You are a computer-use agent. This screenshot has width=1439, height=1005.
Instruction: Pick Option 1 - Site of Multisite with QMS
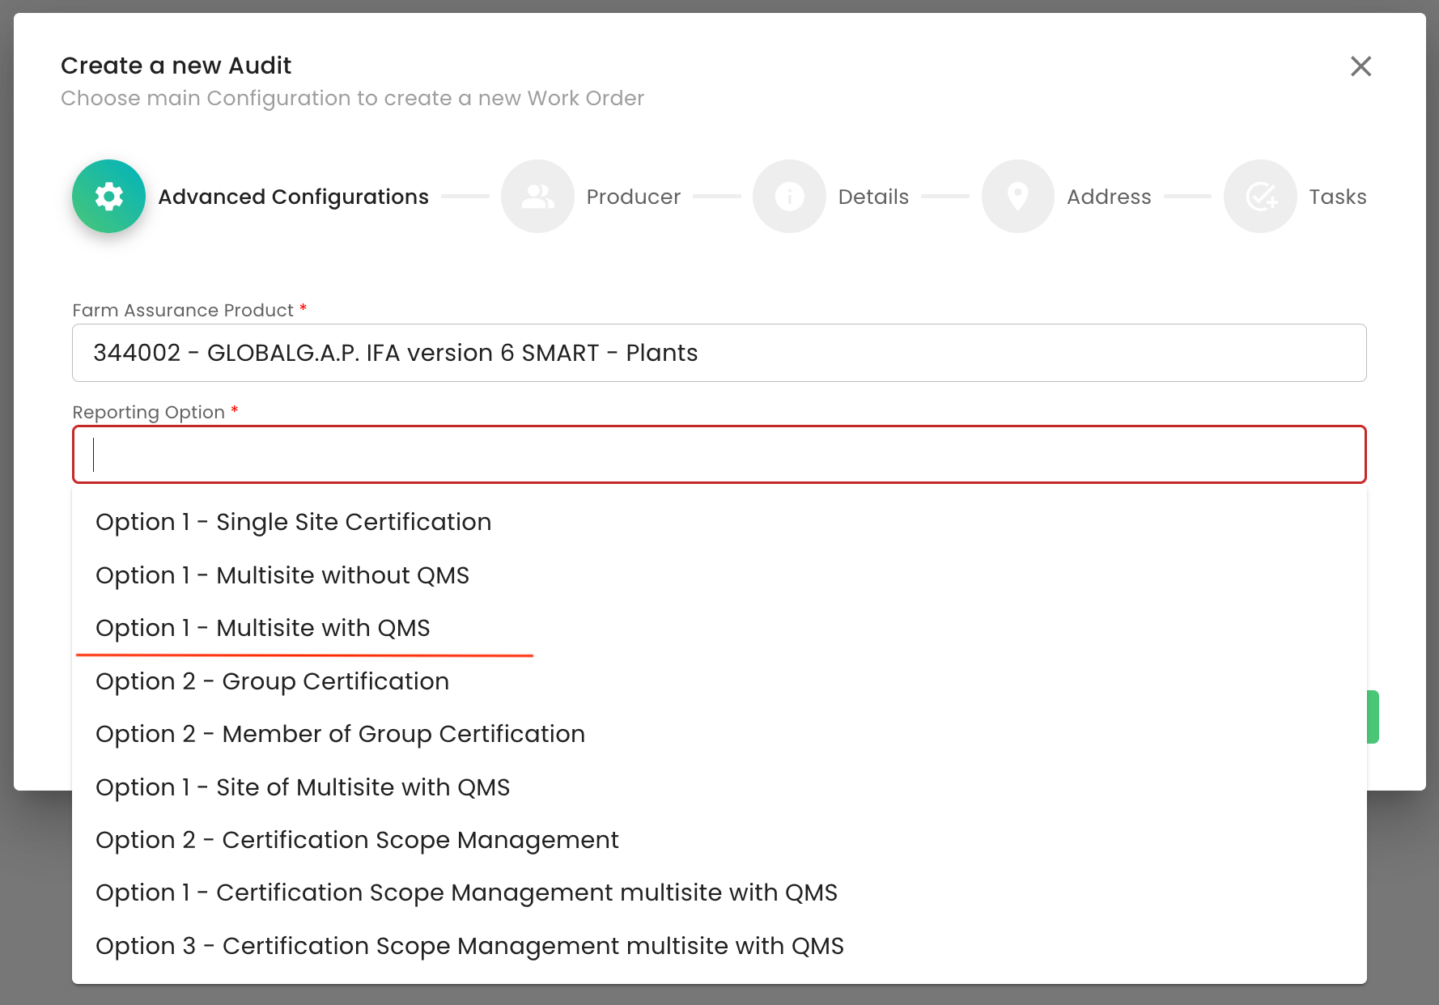click(x=719, y=787)
